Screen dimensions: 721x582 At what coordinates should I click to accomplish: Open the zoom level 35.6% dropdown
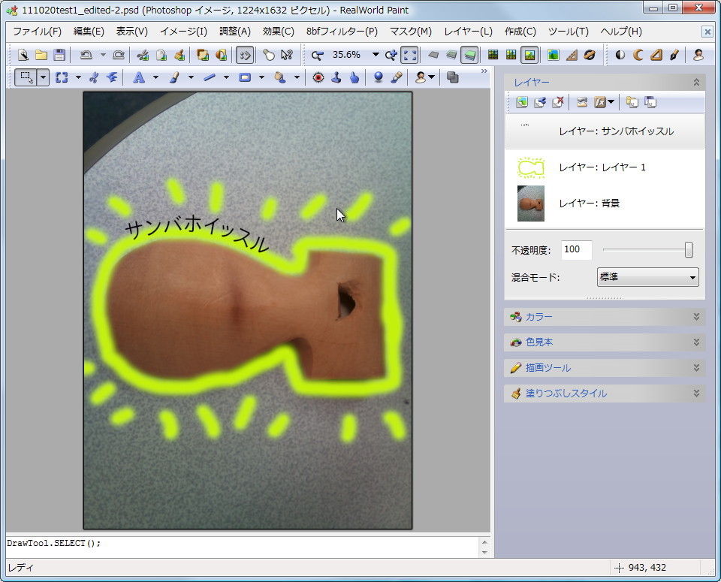[x=375, y=55]
